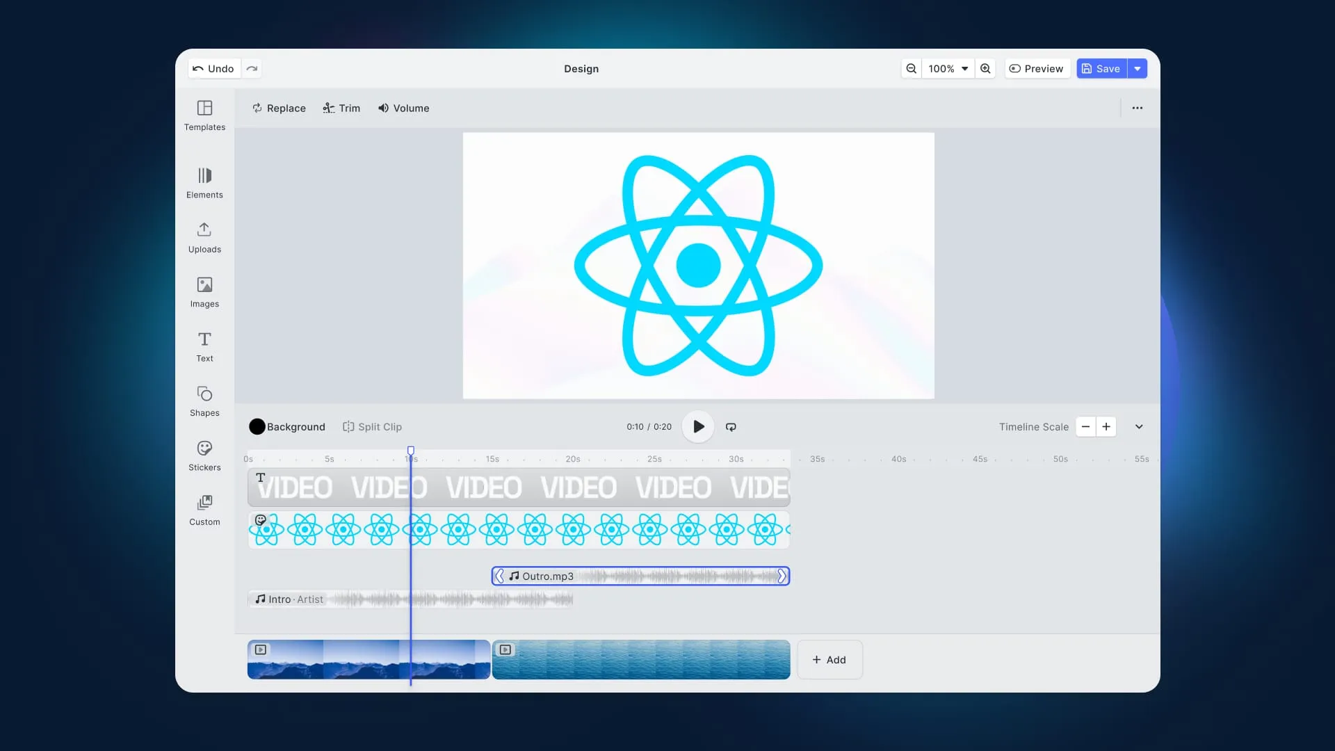Click the text T icon on VIDEO track
The width and height of the screenshot is (1335, 751).
(x=261, y=478)
